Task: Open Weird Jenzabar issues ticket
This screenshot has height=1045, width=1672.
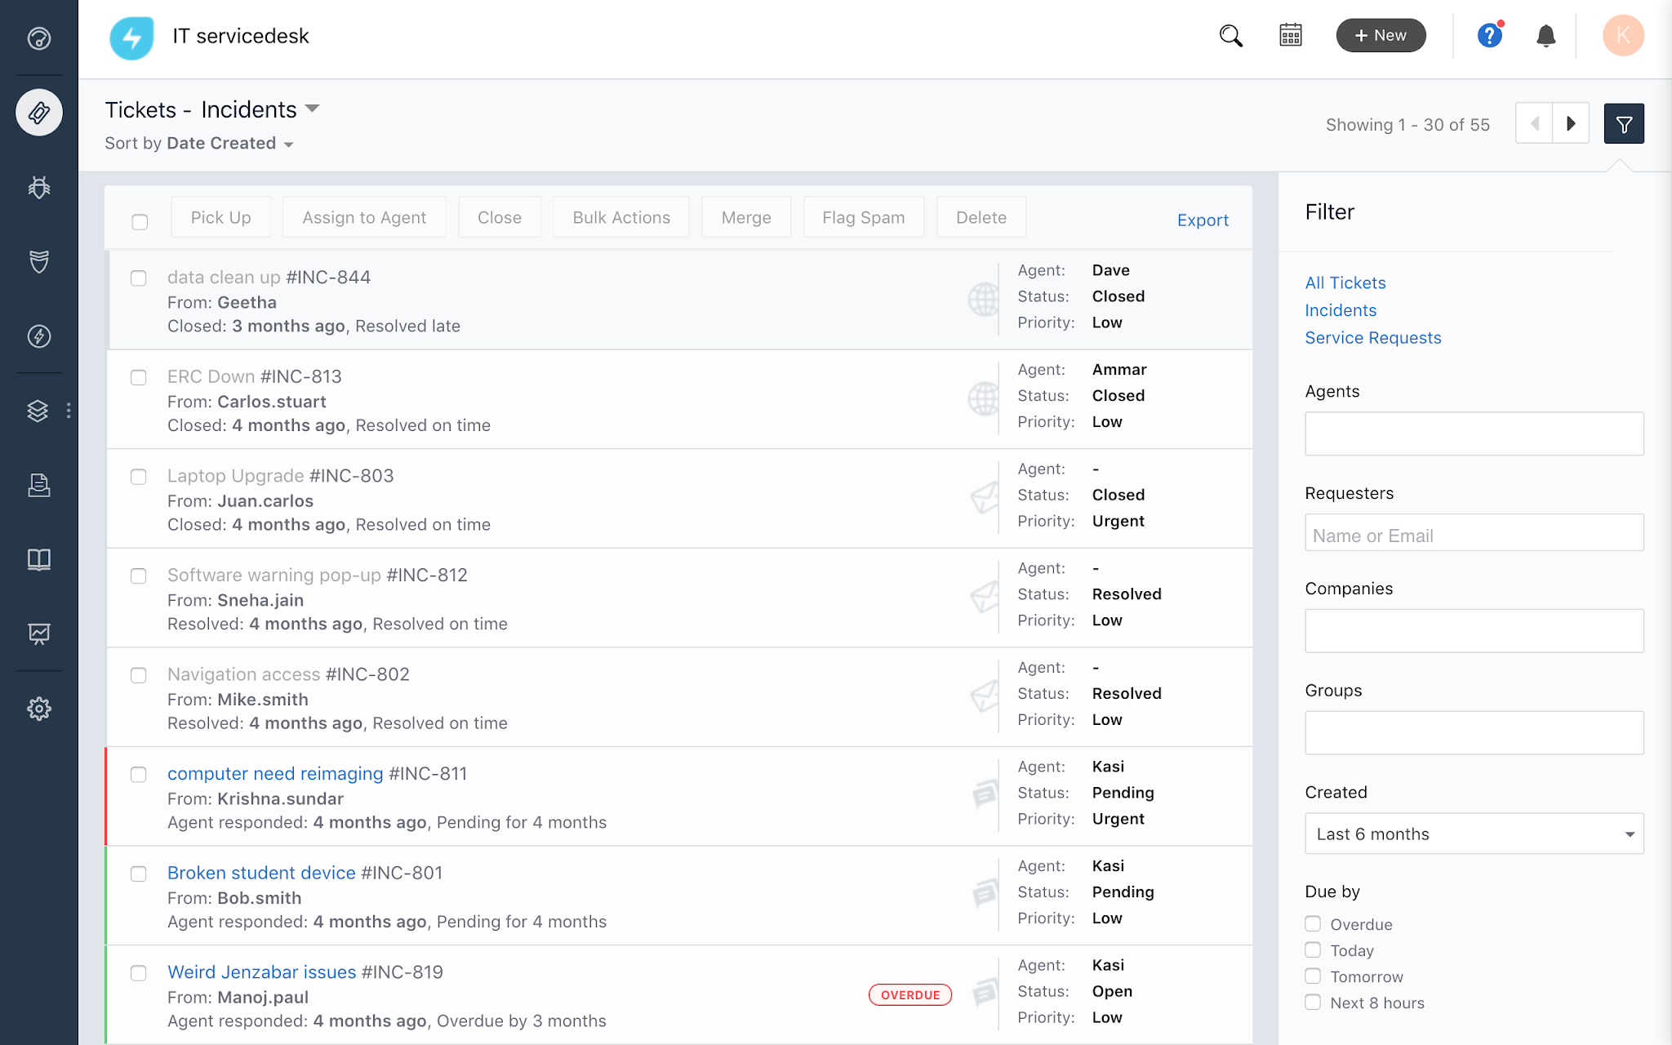Action: 262,972
